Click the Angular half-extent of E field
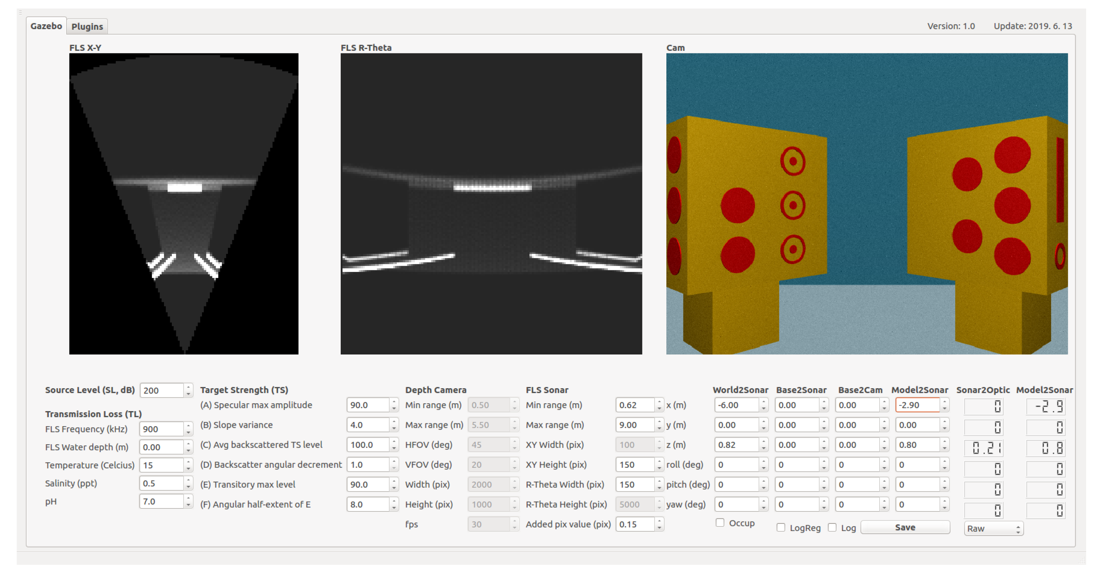The height and width of the screenshot is (572, 1095). point(368,505)
